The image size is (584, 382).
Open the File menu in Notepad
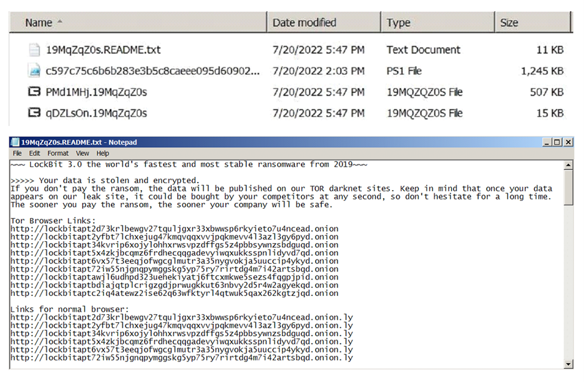[x=17, y=153]
